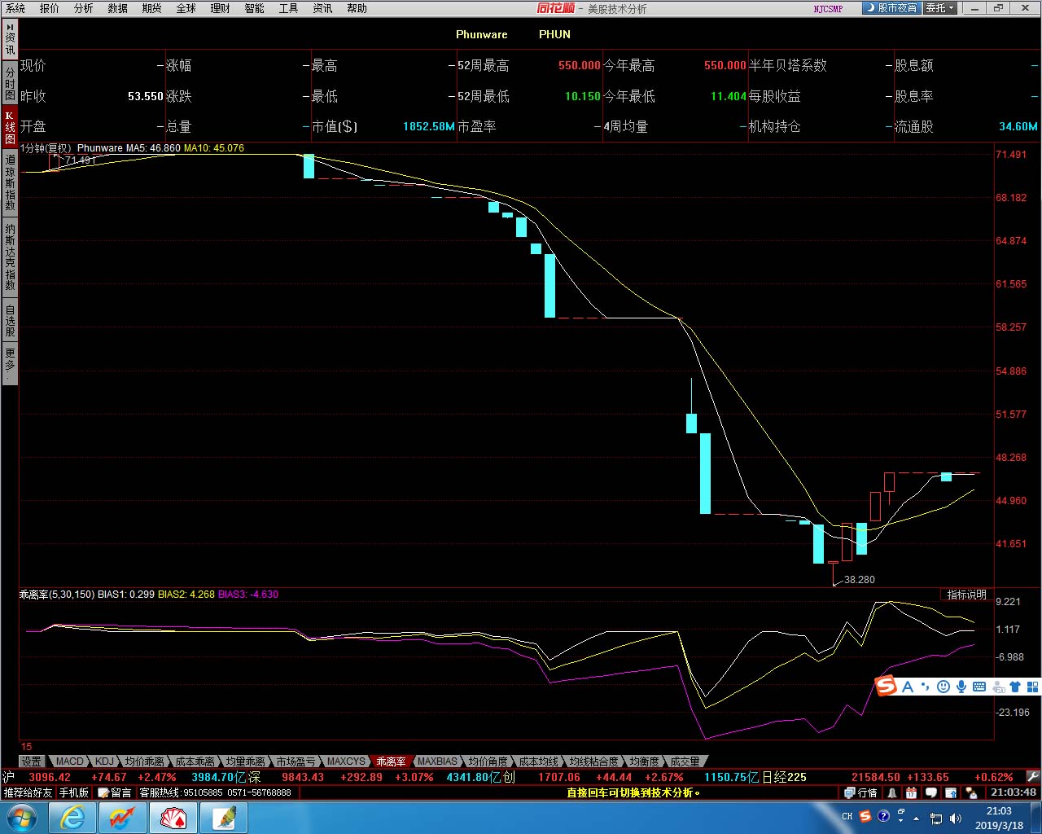Click the bell alert icon in status bar
The width and height of the screenshot is (1042, 834).
click(892, 792)
